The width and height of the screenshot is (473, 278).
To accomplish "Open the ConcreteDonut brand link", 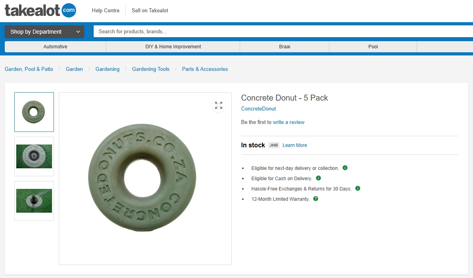I will [x=258, y=109].
